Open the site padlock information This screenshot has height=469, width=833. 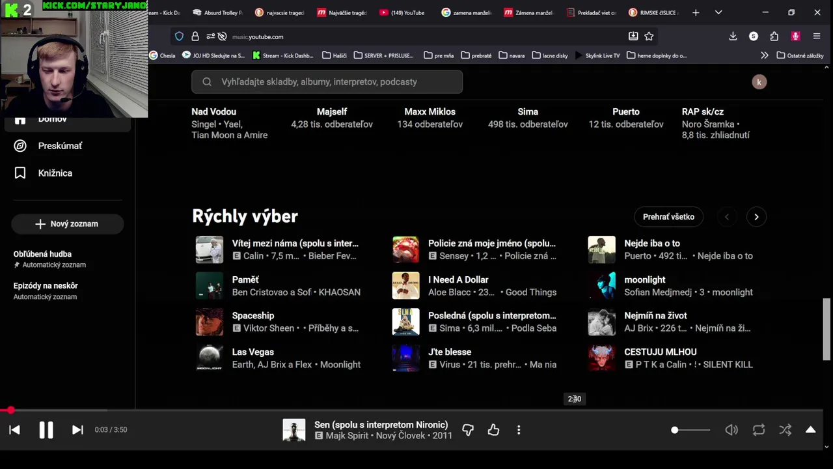point(195,36)
